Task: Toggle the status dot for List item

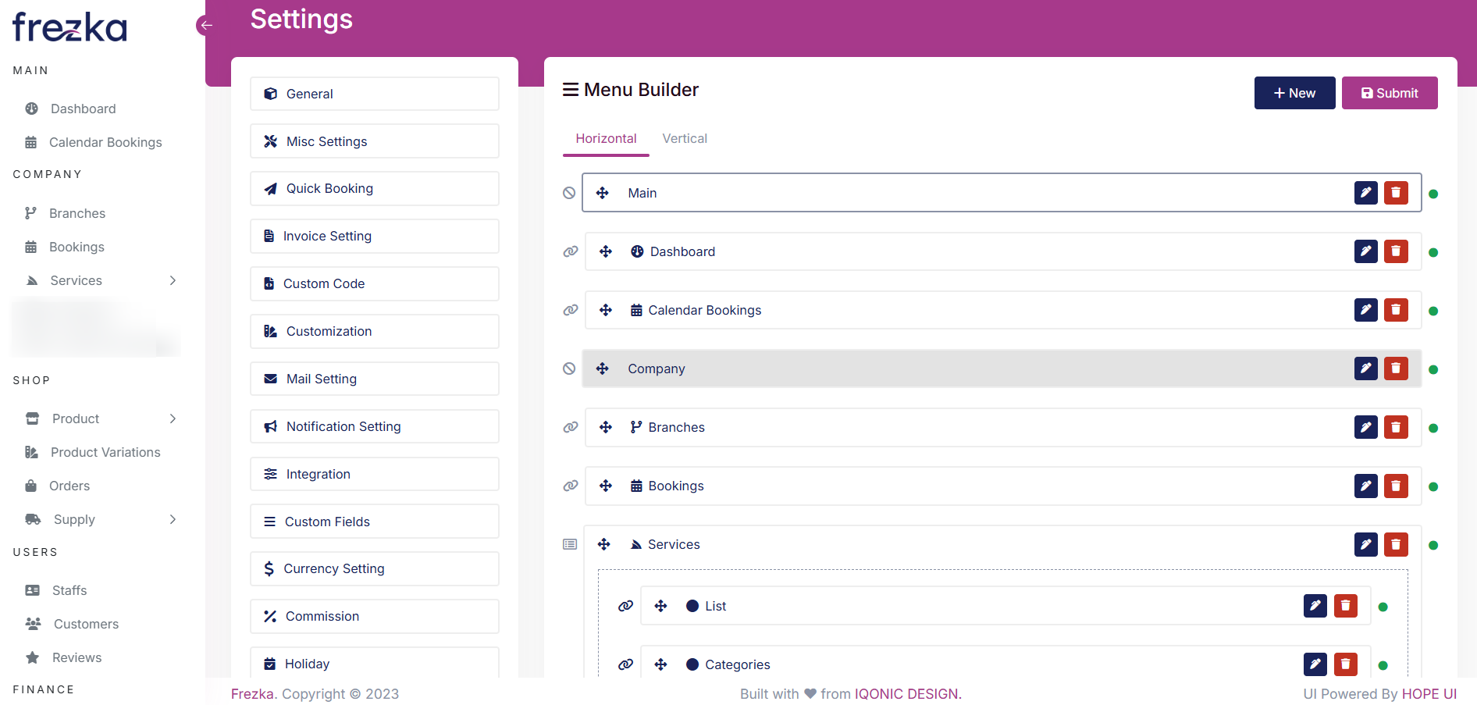Action: coord(1383,607)
